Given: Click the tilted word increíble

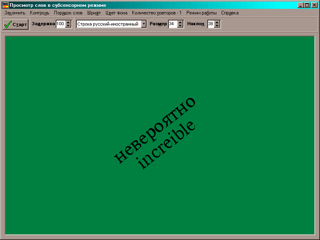Looking at the screenshot, I should click(x=166, y=145).
